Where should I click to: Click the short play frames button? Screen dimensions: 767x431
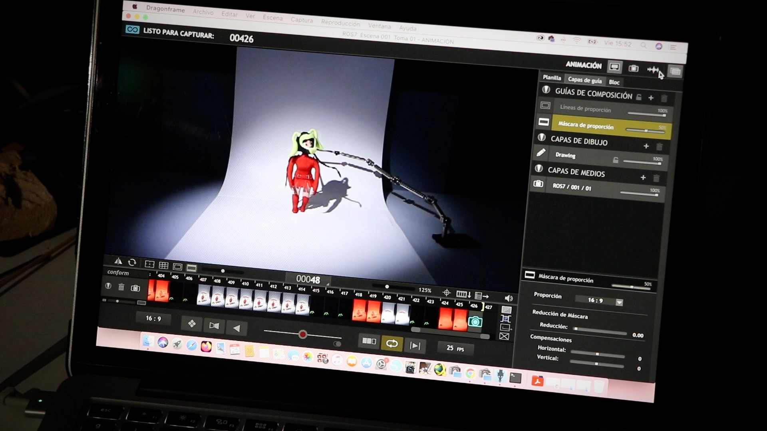point(369,341)
